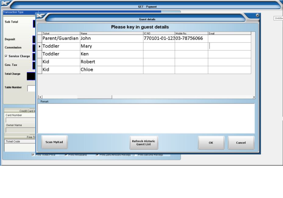Click the current-row arrow marker beside Mary

(x=40, y=46)
